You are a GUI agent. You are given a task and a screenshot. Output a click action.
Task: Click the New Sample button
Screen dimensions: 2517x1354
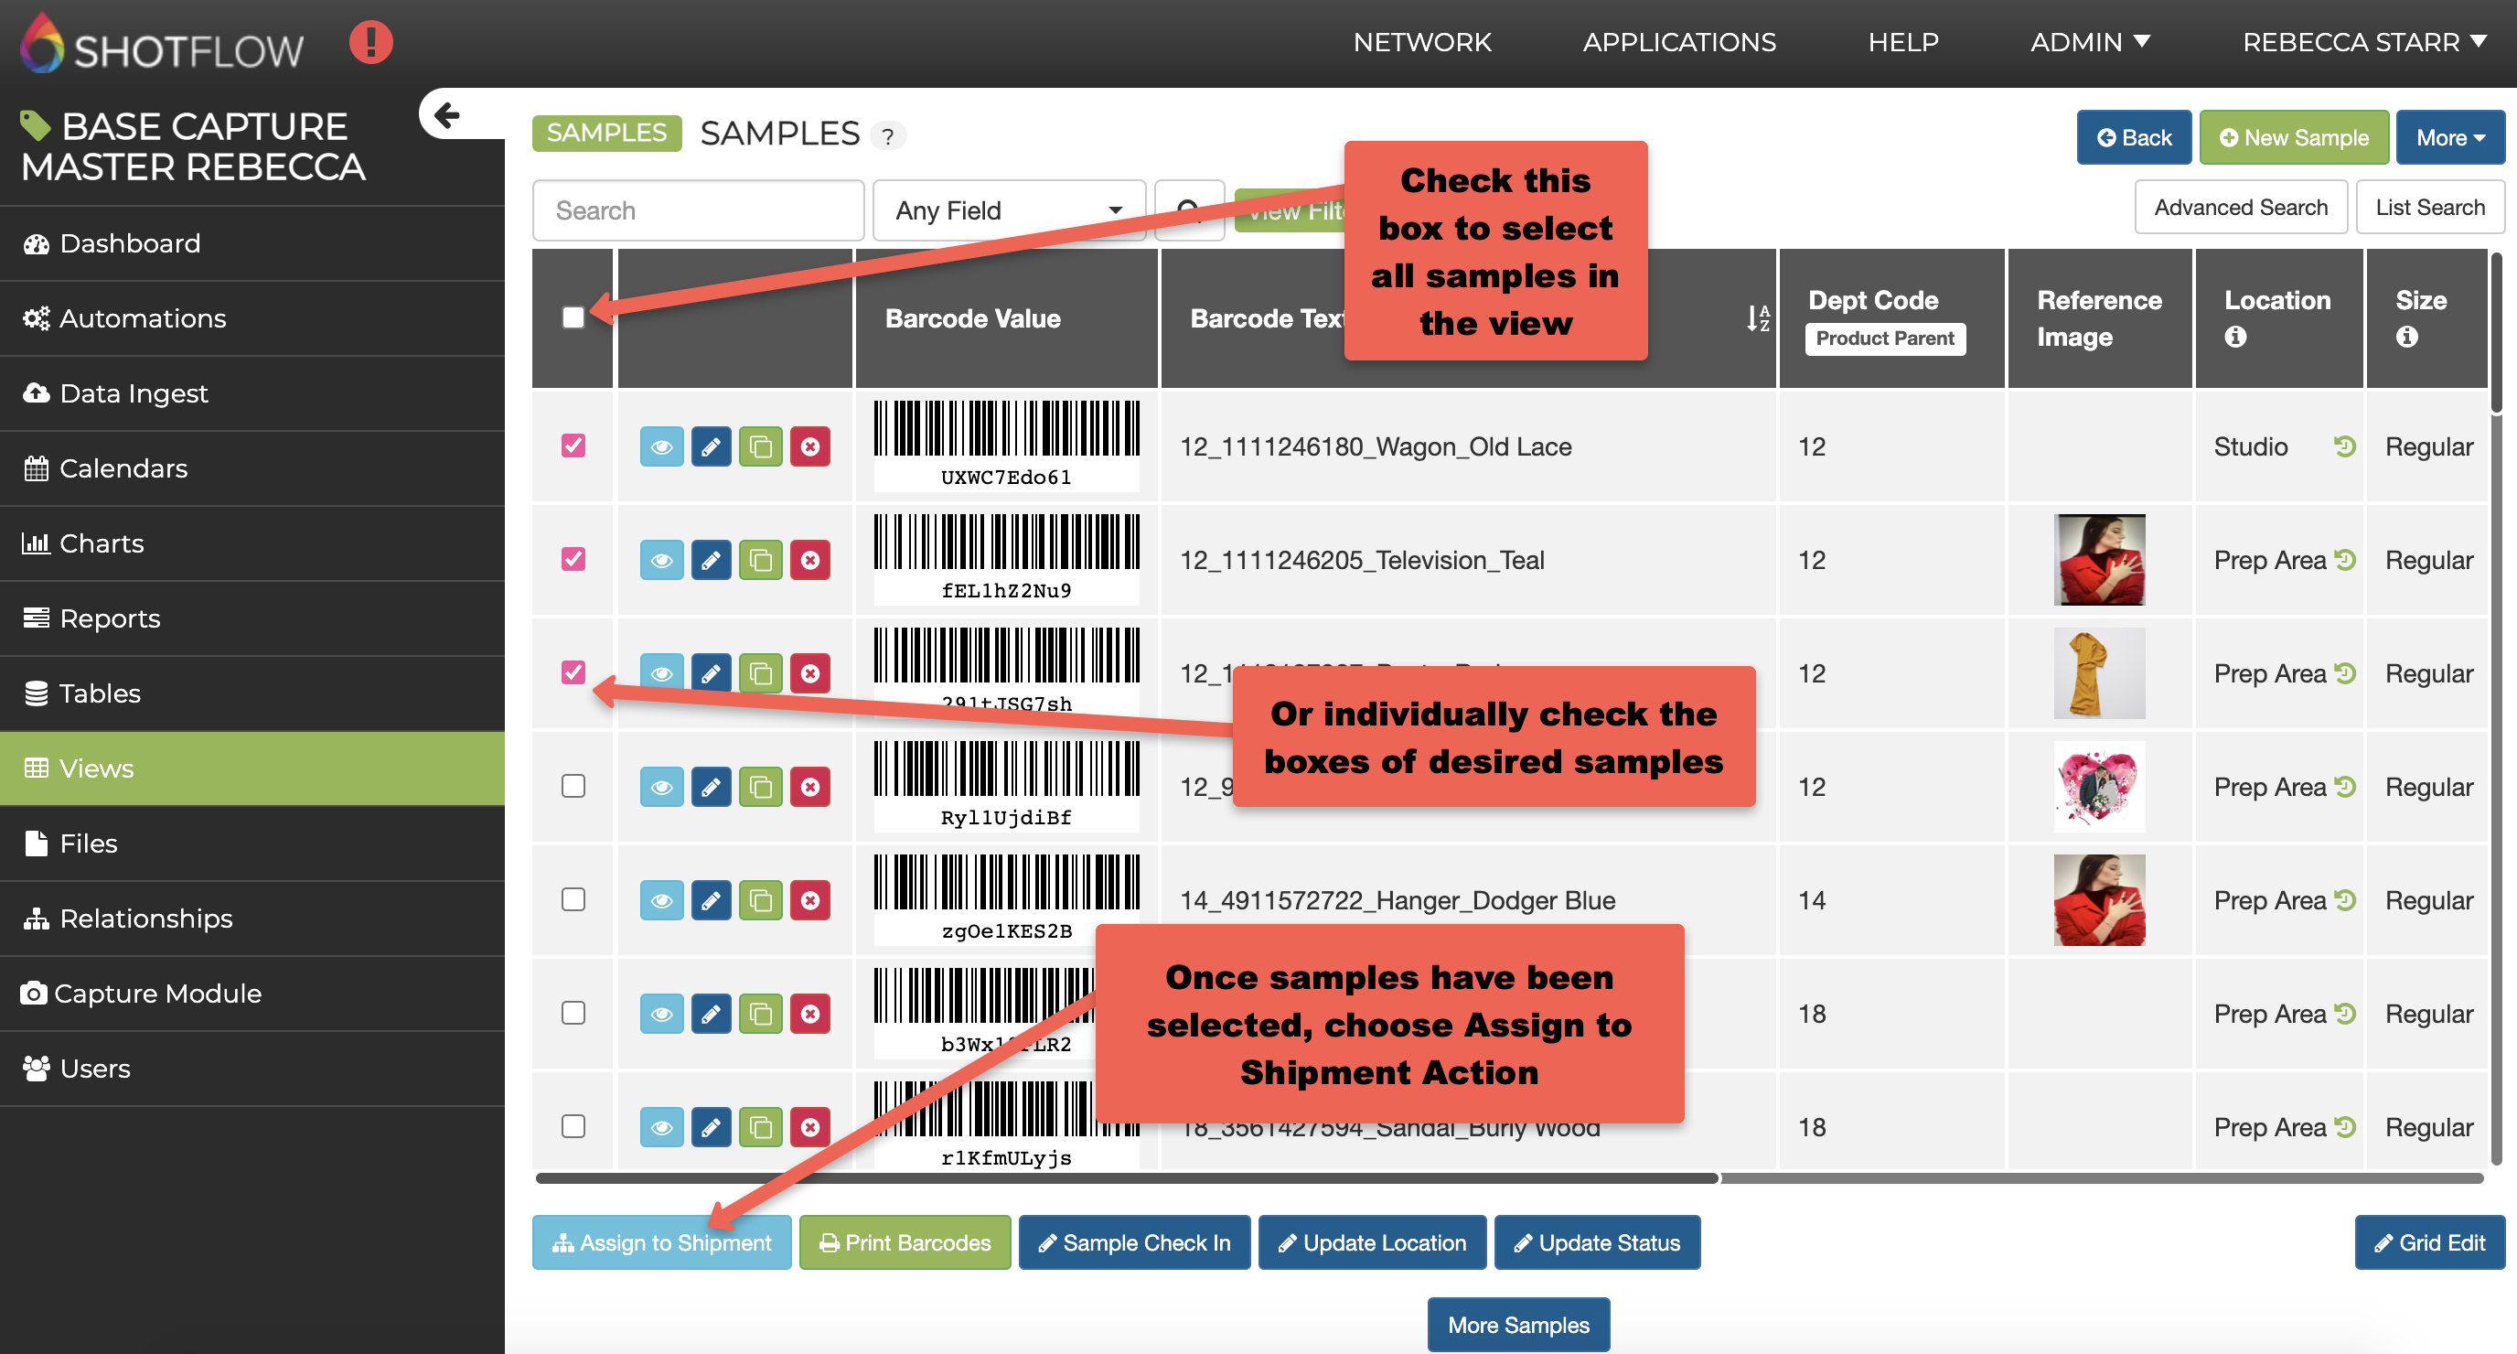(x=2292, y=138)
